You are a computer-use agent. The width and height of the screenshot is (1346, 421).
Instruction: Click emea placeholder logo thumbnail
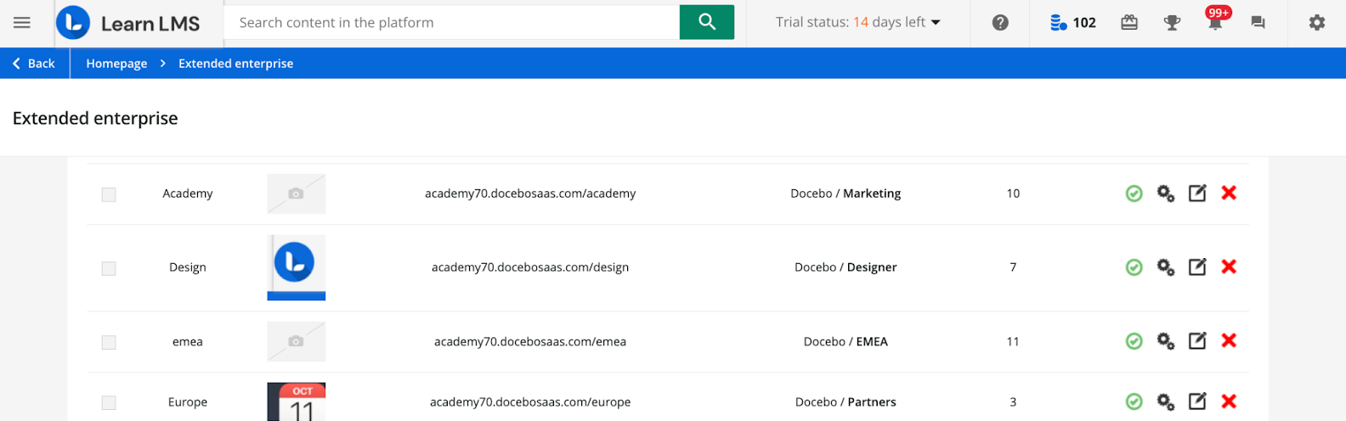coord(297,341)
